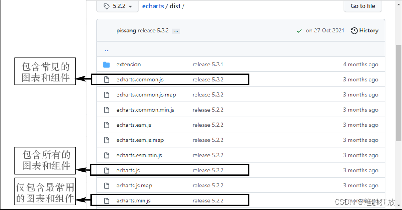This screenshot has width=402, height=210.
Task: Open release 5.2.2 commit of echarts.js
Action: pos(208,170)
